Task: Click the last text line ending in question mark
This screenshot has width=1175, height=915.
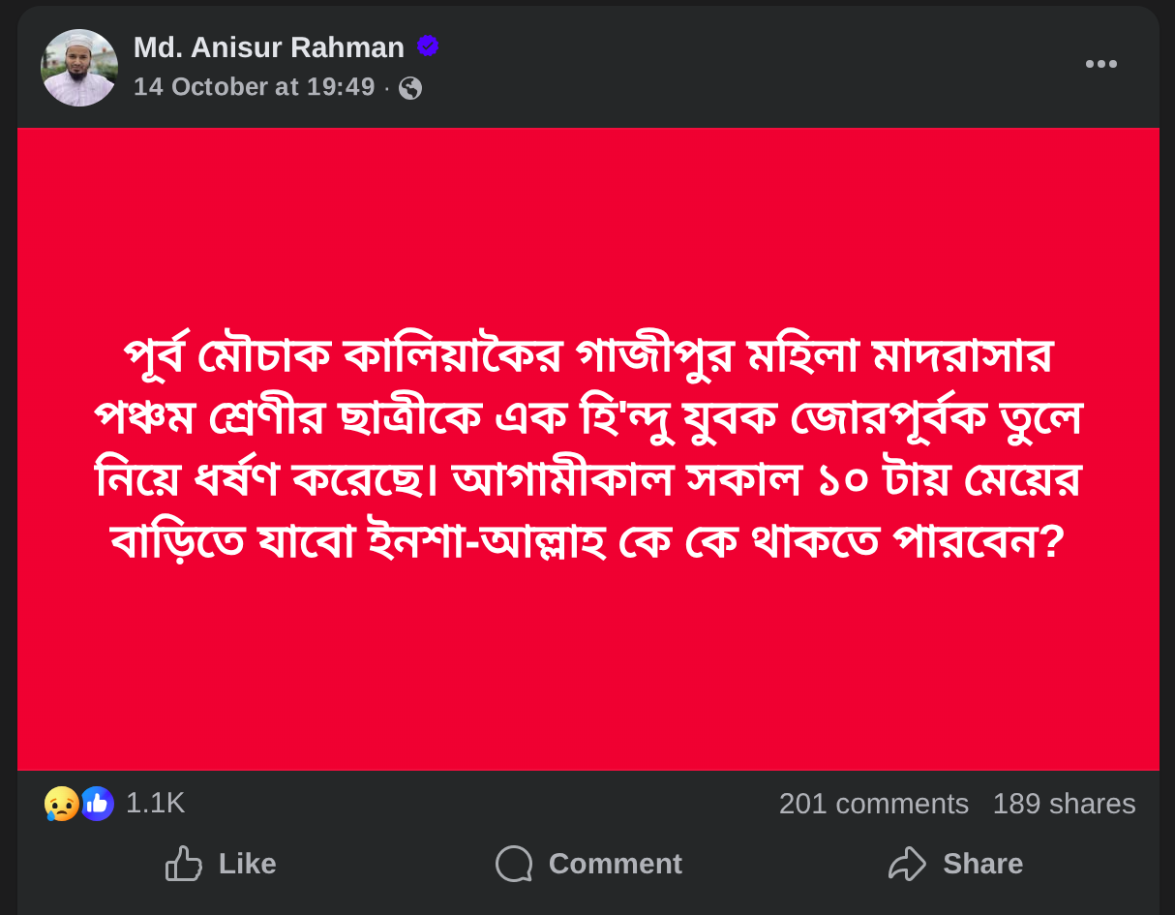Action: point(587,543)
